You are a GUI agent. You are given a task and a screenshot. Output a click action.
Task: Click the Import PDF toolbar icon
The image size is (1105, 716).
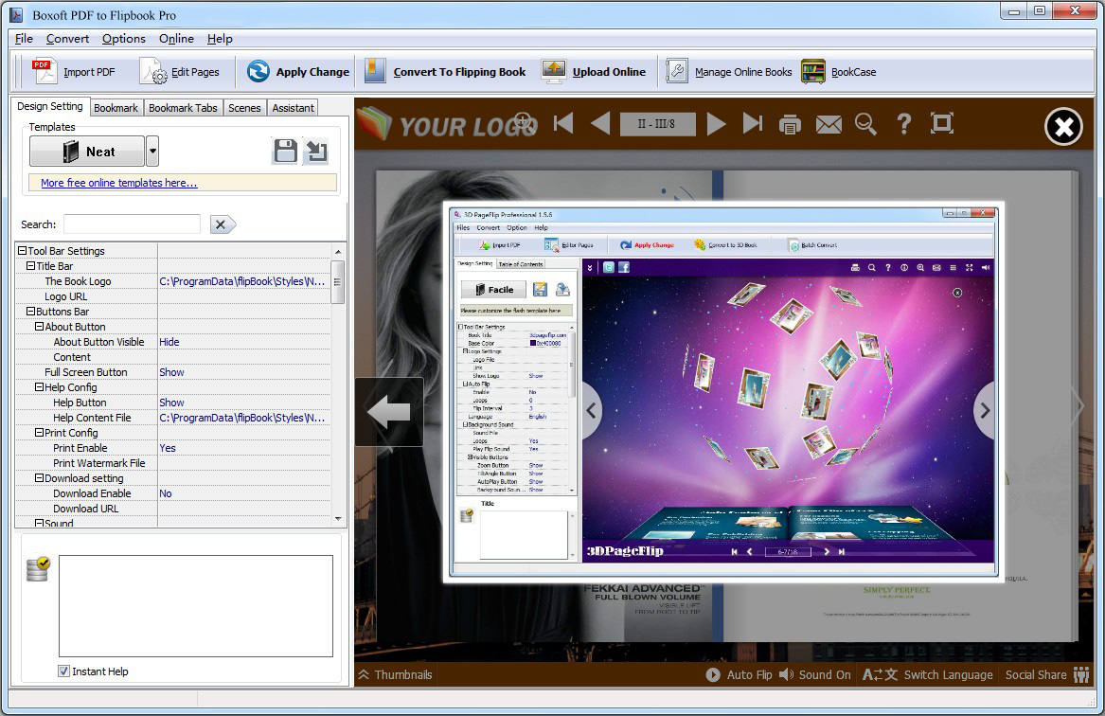coord(45,71)
